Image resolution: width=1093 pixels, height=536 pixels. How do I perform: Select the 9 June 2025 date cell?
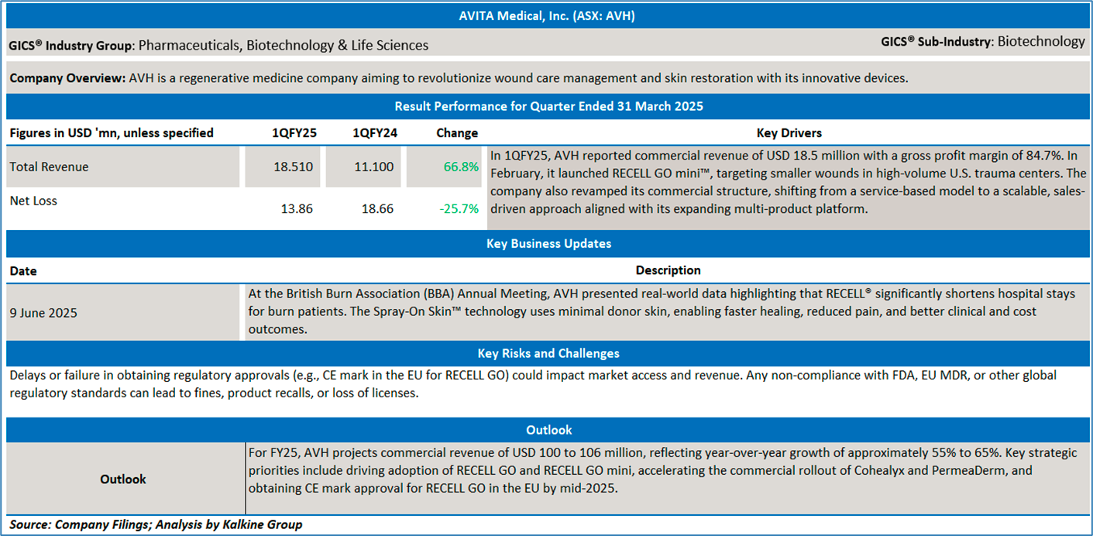(x=44, y=313)
